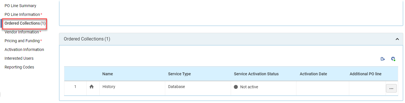
Task: Click Service Activation Status column header
Action: coord(256,74)
